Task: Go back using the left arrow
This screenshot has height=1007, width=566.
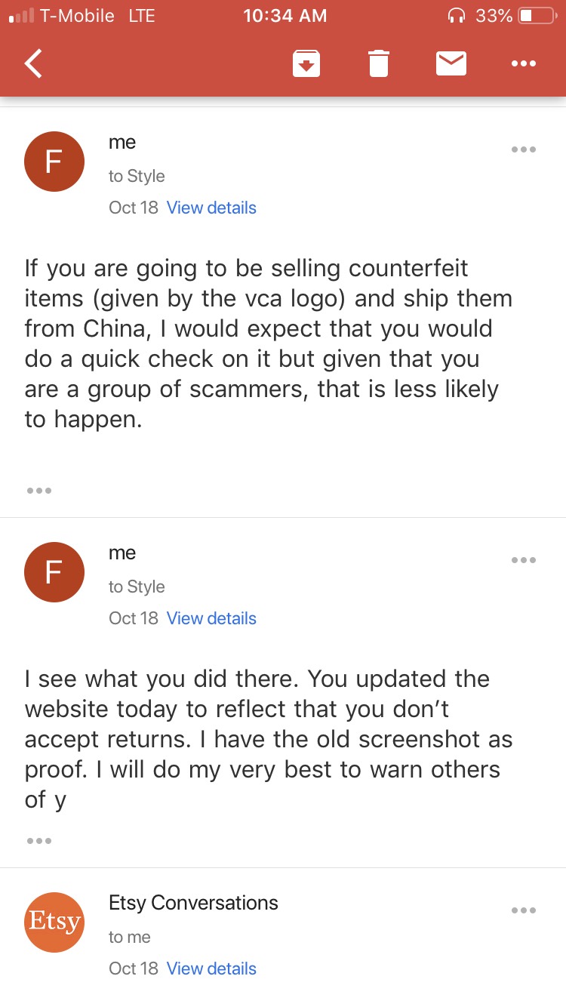Action: click(34, 63)
